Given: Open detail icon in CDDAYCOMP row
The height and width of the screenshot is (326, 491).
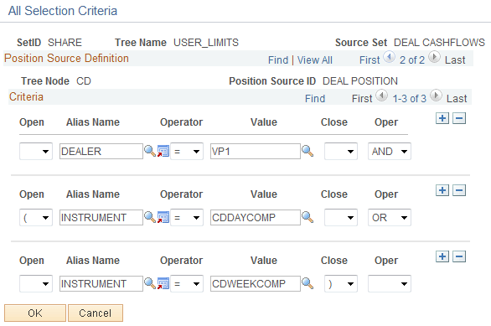Looking at the screenshot, I should coord(163,217).
